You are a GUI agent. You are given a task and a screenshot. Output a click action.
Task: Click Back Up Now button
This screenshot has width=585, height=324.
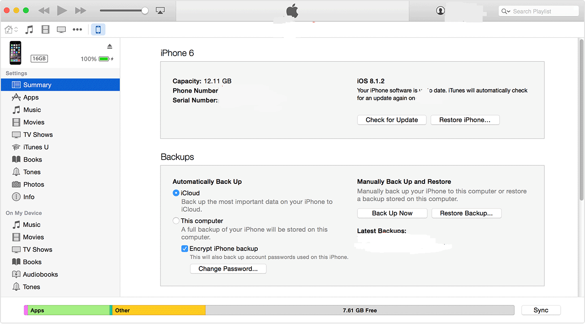point(392,213)
